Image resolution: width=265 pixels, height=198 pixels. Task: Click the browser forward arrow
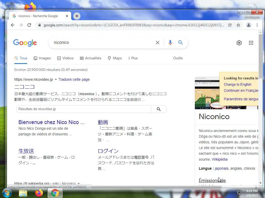click(21, 25)
